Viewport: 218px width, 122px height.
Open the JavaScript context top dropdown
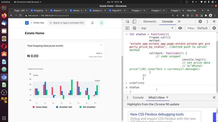pos(157,28)
